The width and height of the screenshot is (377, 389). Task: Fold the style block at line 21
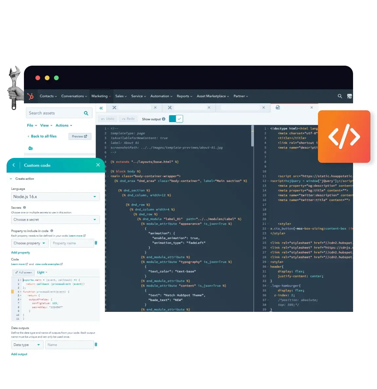click(x=268, y=224)
